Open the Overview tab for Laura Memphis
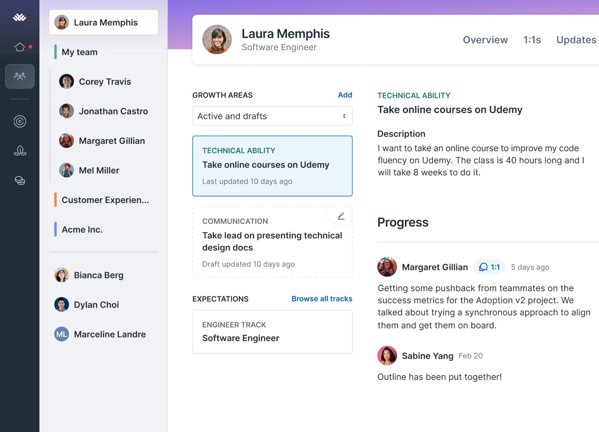599x432 pixels. coord(485,40)
